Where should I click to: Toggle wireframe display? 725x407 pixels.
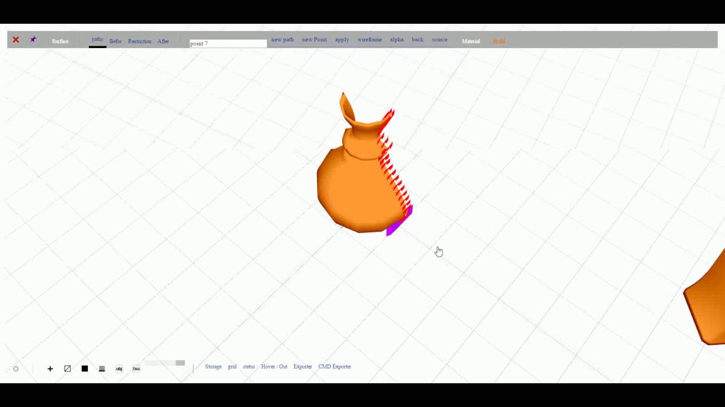point(369,40)
